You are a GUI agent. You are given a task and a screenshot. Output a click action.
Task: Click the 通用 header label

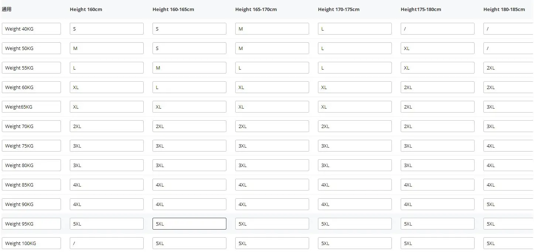[x=7, y=10]
